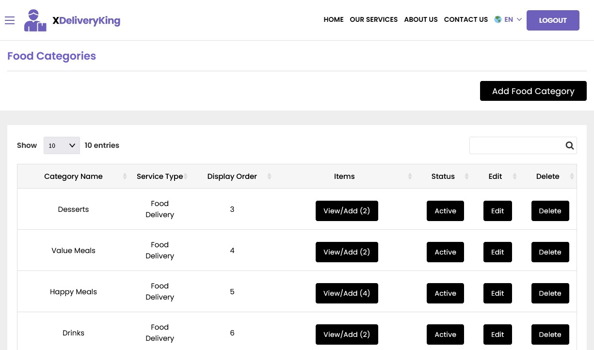This screenshot has width=594, height=350.
Task: Sort the Items column
Action: [344, 176]
